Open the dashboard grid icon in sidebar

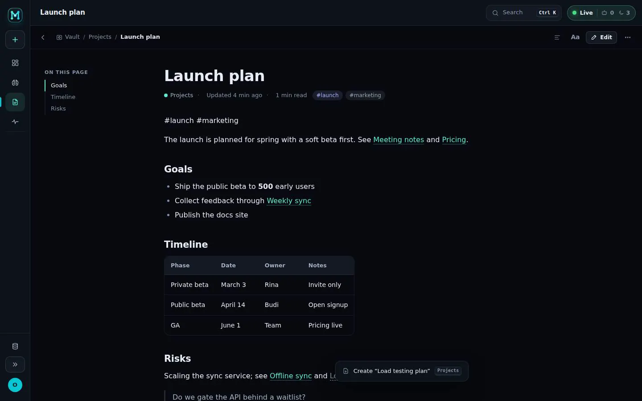point(15,63)
